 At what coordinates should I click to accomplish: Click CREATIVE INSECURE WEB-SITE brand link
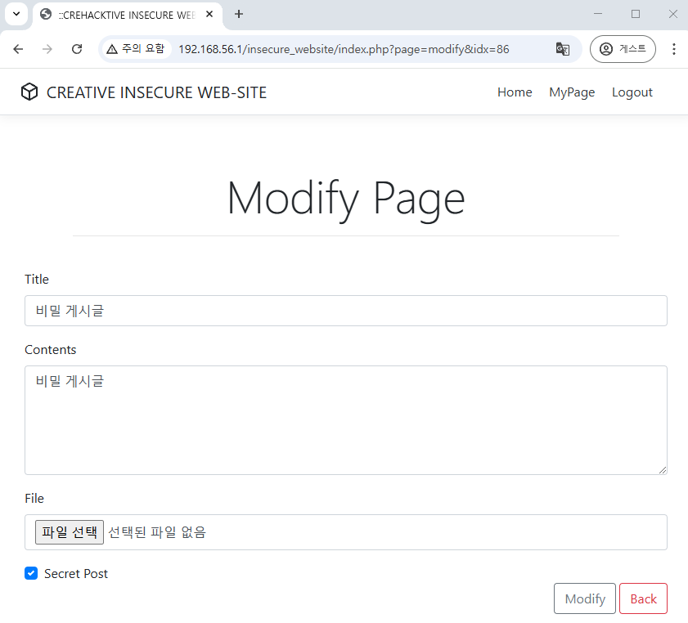[x=156, y=92]
